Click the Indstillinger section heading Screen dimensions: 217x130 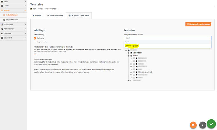pos(39,30)
